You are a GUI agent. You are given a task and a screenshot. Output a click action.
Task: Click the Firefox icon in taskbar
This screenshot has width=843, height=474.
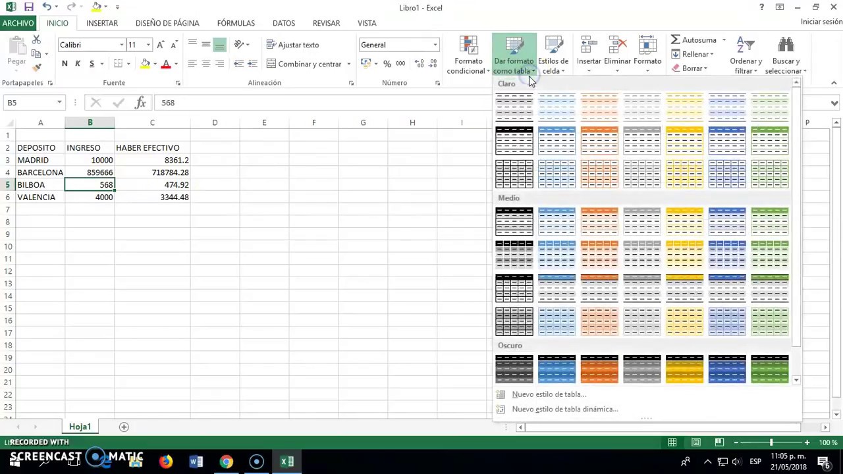point(165,461)
